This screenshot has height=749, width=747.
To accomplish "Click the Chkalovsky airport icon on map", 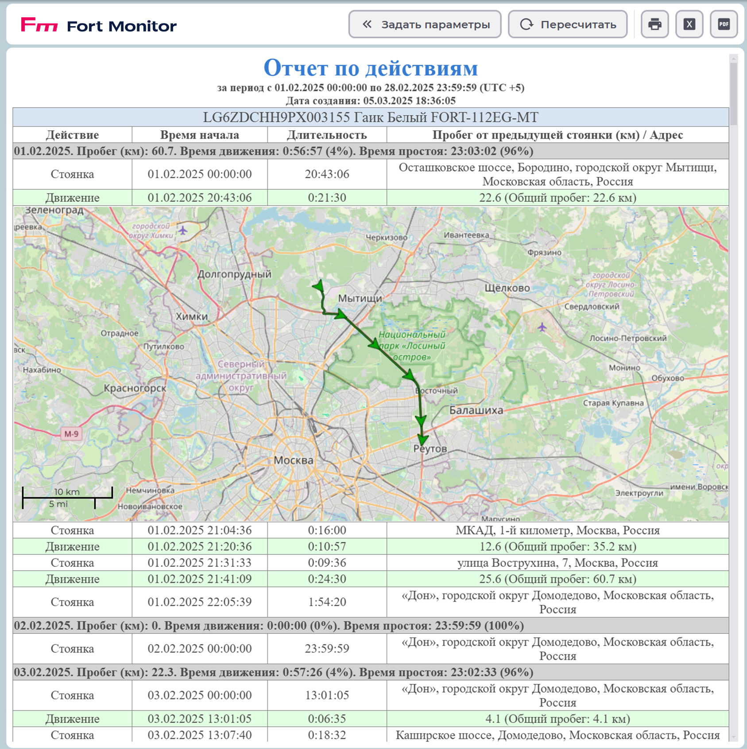I will pos(542,328).
